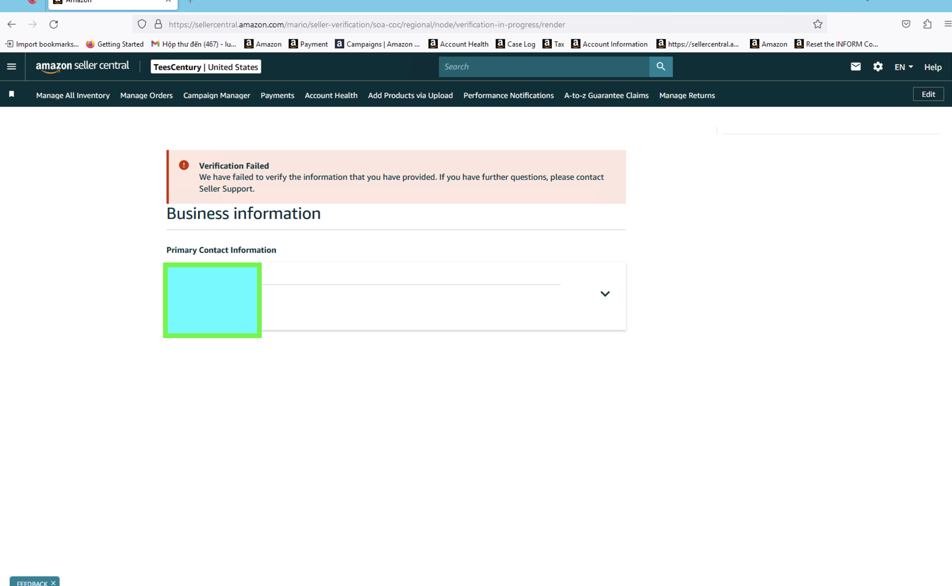This screenshot has width=952, height=586.
Task: Switch the TeesCentury United States account
Action: (206, 67)
